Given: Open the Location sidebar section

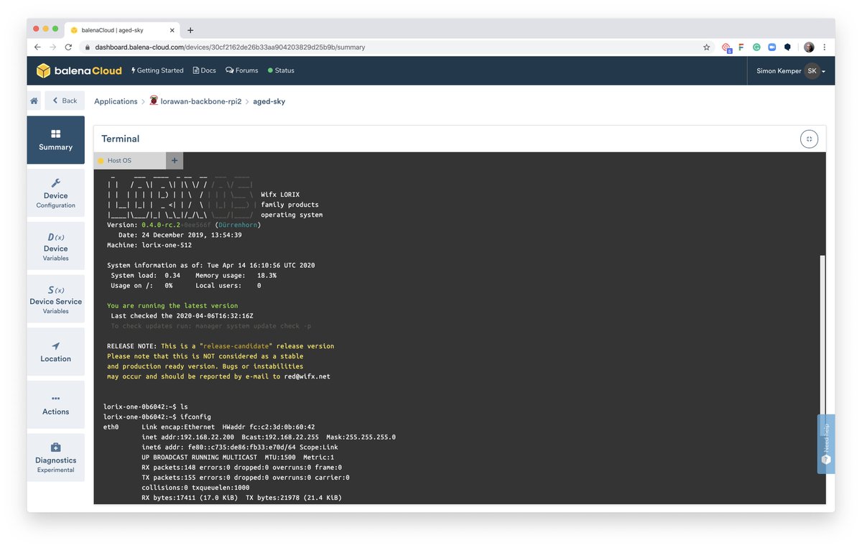Looking at the screenshot, I should tap(56, 352).
